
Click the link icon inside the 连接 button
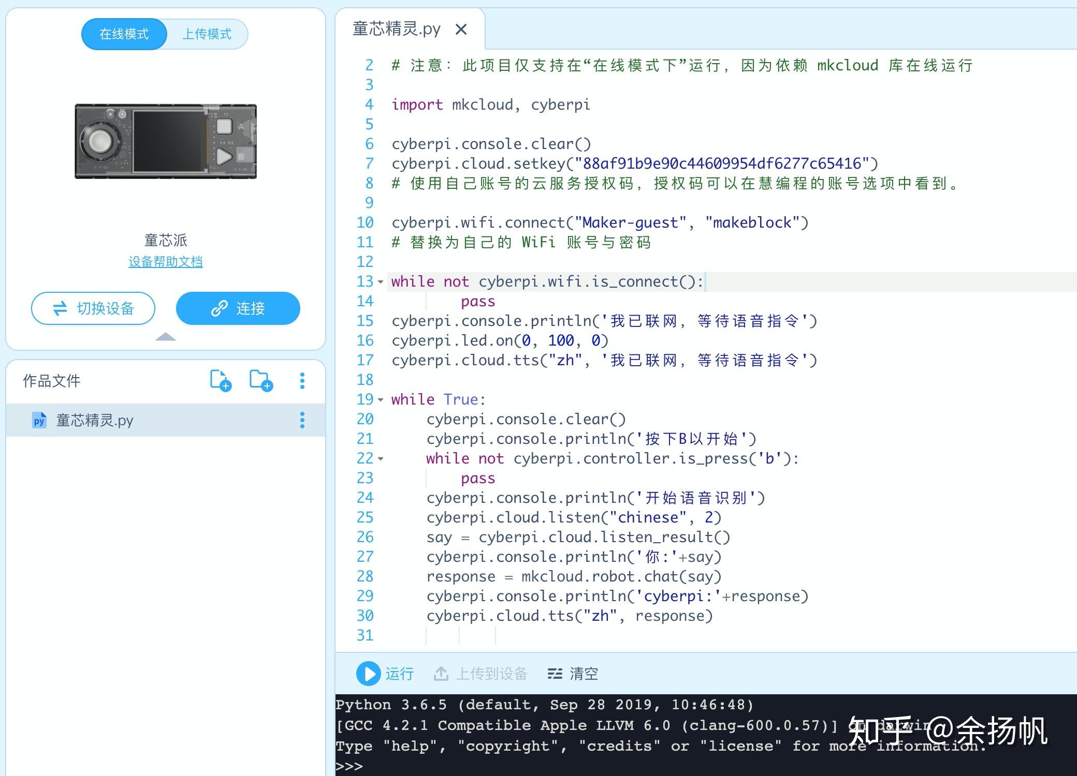pyautogui.click(x=220, y=308)
